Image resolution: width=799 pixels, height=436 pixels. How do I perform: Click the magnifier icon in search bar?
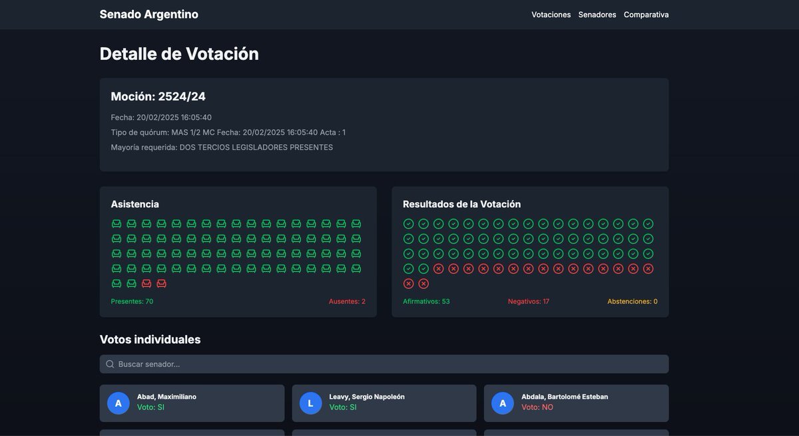(111, 364)
